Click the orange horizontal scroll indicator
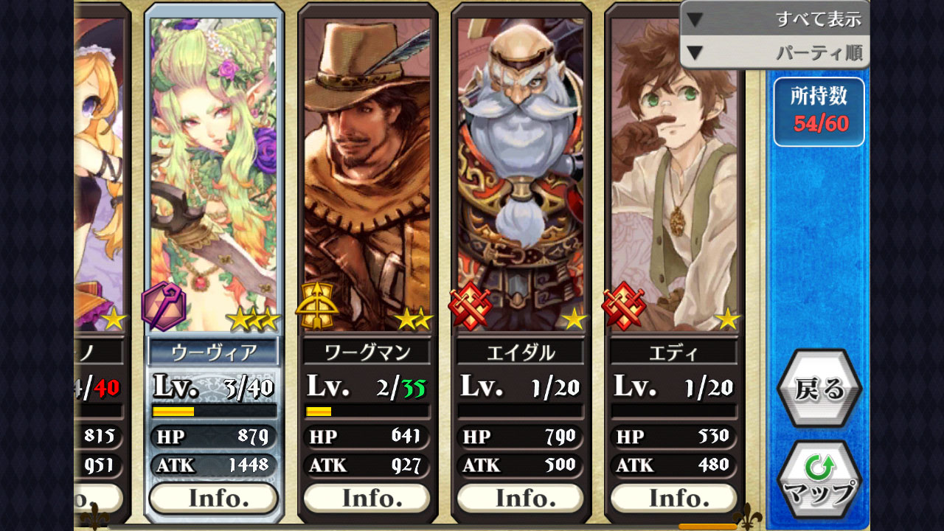 [707, 527]
